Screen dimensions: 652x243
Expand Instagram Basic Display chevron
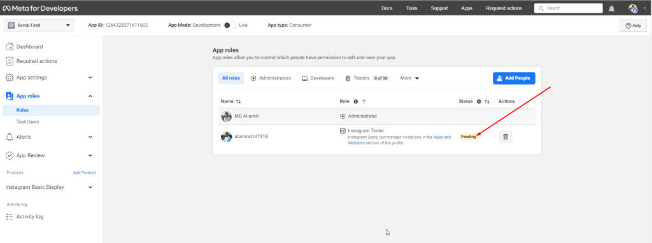pyautogui.click(x=90, y=187)
